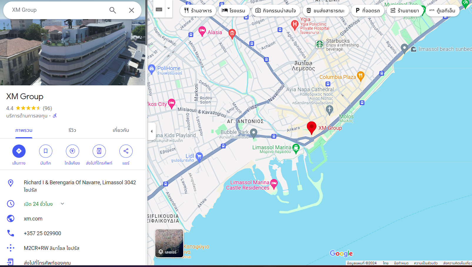
Task: Open the Layers map thumbnail
Action: (169, 243)
